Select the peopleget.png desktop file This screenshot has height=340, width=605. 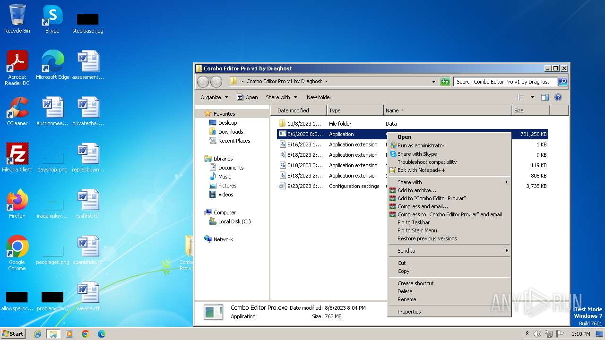tap(52, 254)
